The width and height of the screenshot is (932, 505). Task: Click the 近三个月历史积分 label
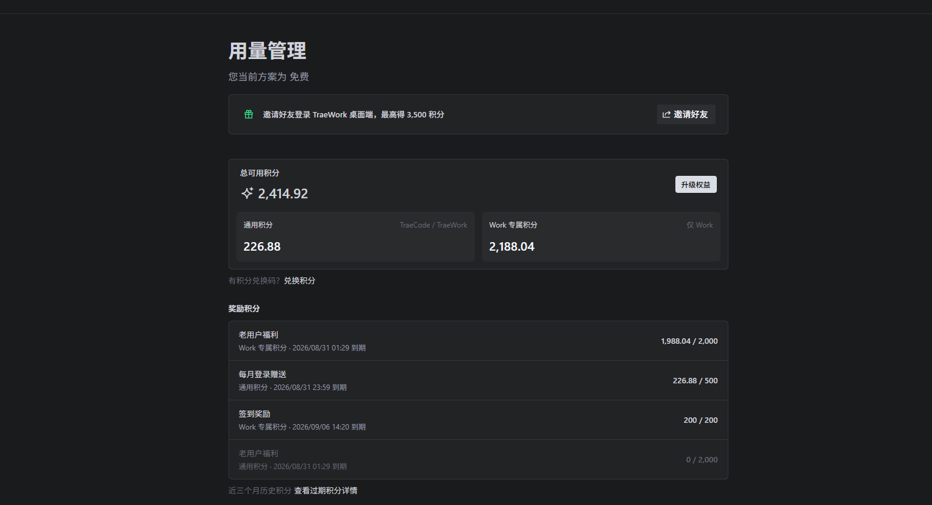[260, 490]
